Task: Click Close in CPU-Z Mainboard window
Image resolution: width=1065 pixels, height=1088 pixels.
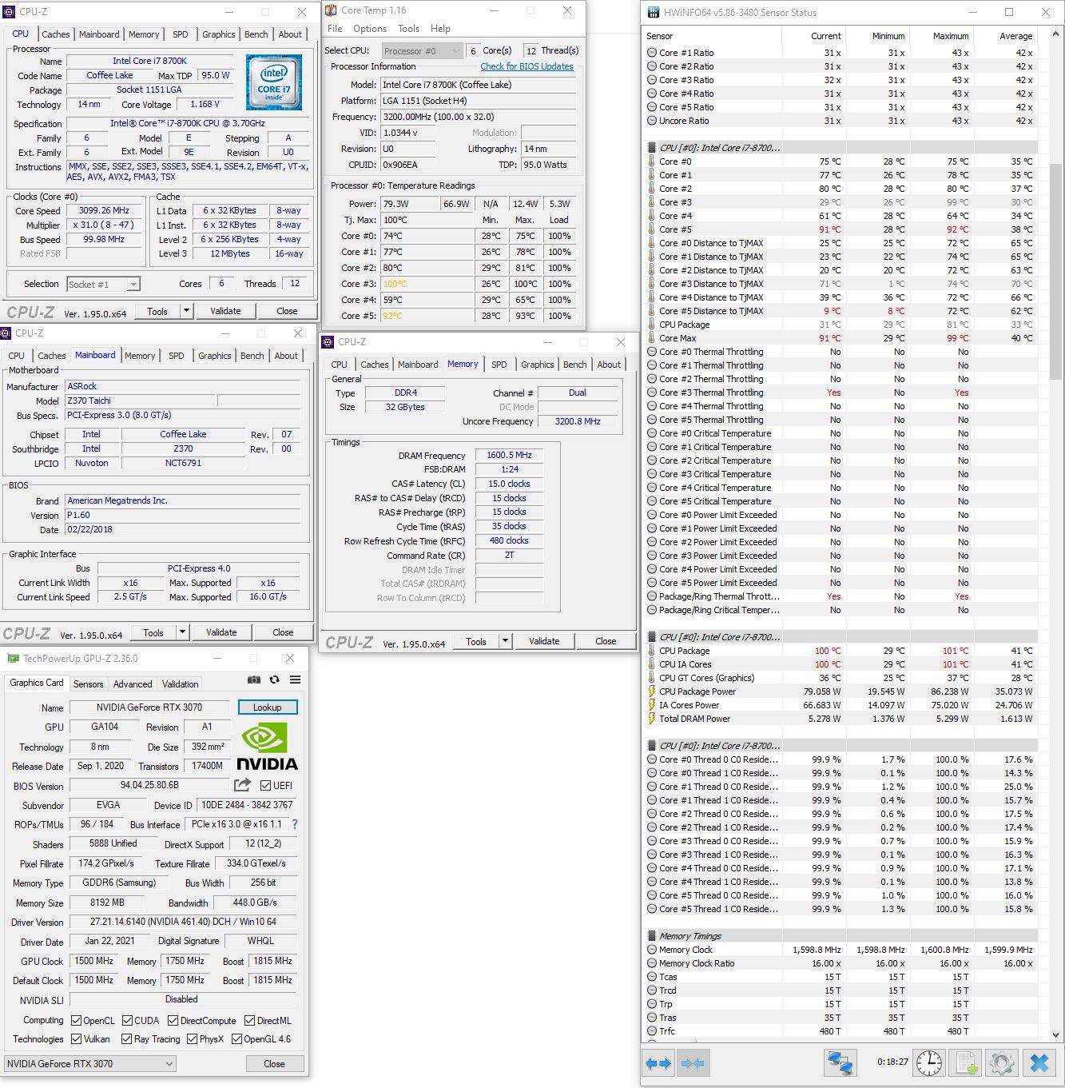Action: click(x=283, y=632)
